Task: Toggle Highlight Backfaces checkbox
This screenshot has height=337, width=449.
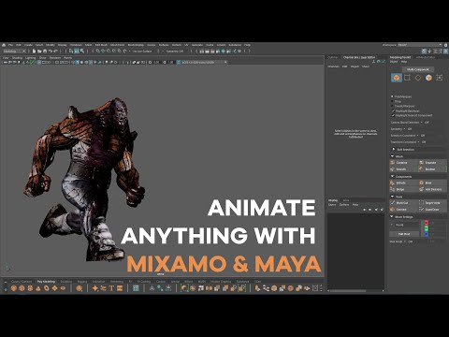Action: (x=394, y=110)
